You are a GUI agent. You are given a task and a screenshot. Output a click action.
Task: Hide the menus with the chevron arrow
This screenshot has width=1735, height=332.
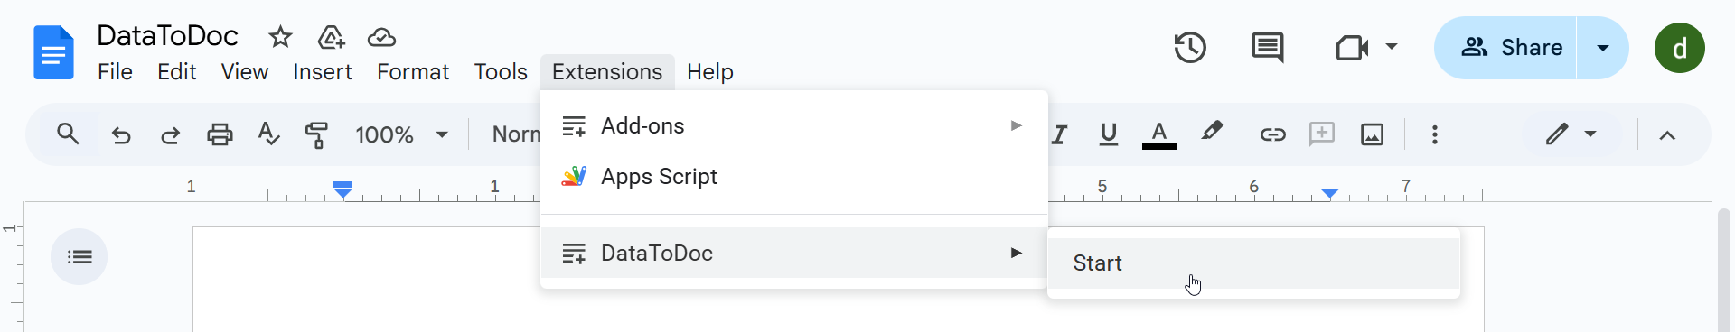tap(1667, 135)
